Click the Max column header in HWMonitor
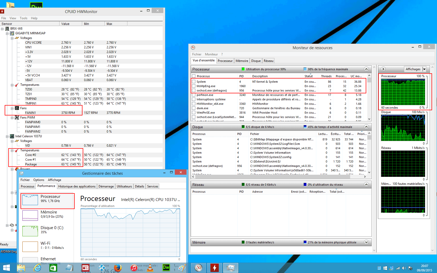437x273 pixels. (x=116, y=24)
